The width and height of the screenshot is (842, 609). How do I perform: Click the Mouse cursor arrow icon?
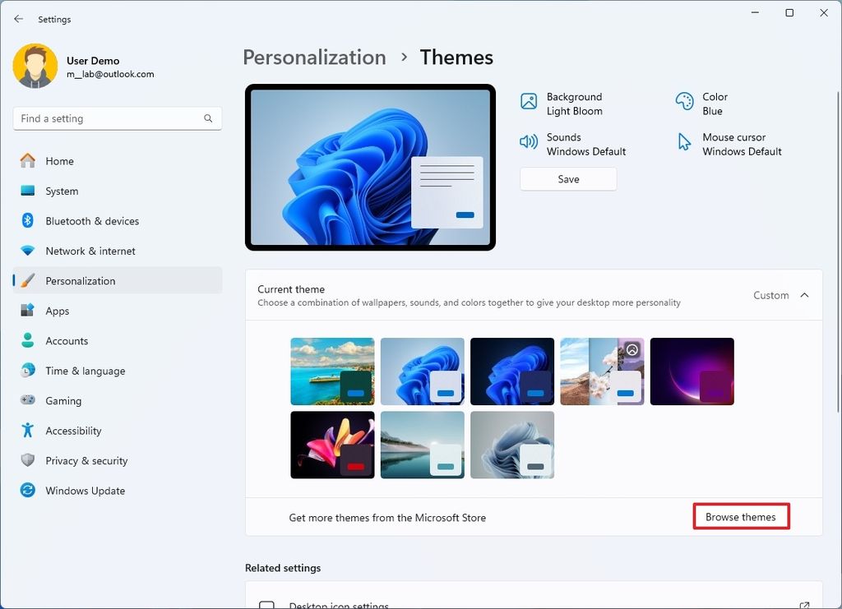pos(683,143)
